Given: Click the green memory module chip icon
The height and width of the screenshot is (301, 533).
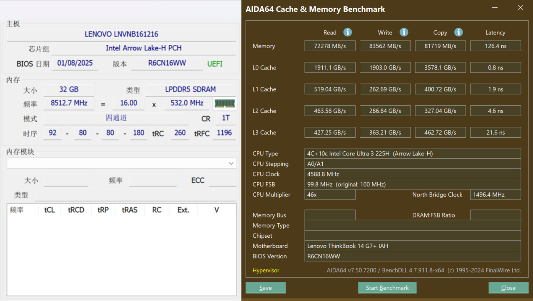Looking at the screenshot, I should click(225, 104).
